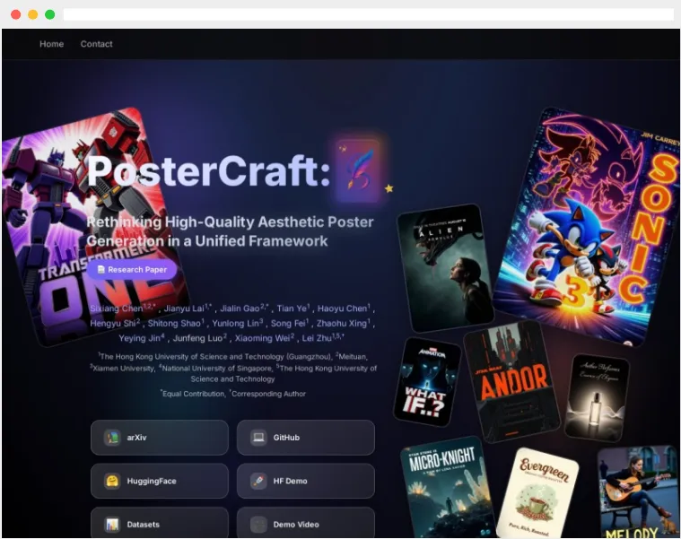Select the What If..? poster thumbnail
681x539 pixels.
[427, 382]
